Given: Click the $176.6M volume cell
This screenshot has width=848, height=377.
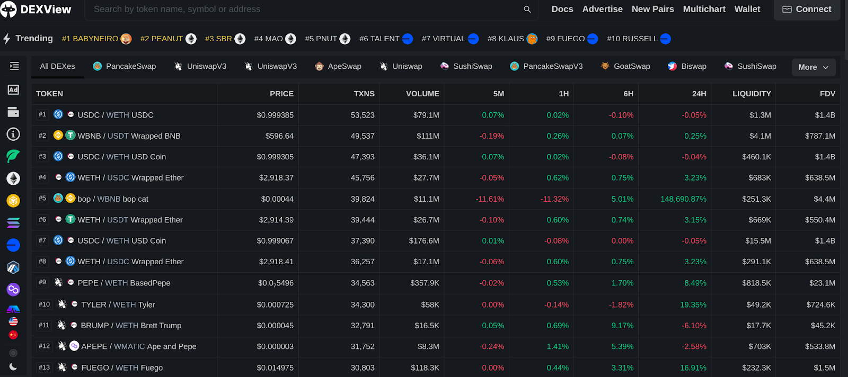Looking at the screenshot, I should [x=424, y=241].
